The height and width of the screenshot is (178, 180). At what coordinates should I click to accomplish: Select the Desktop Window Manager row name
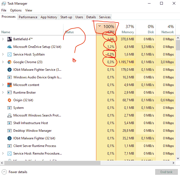pos(32,131)
